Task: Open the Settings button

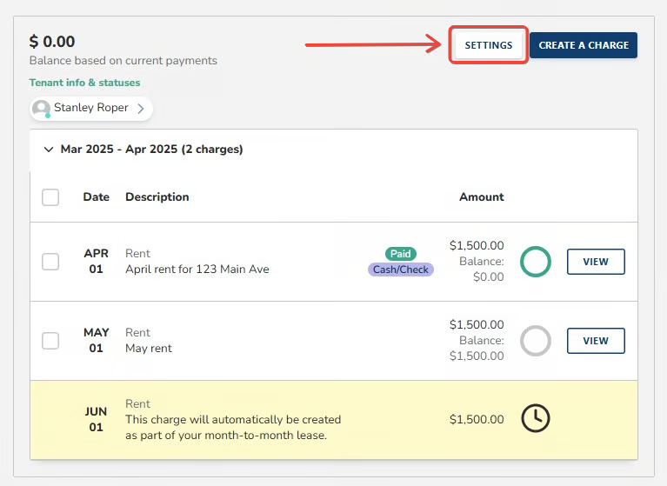Action: coord(489,45)
